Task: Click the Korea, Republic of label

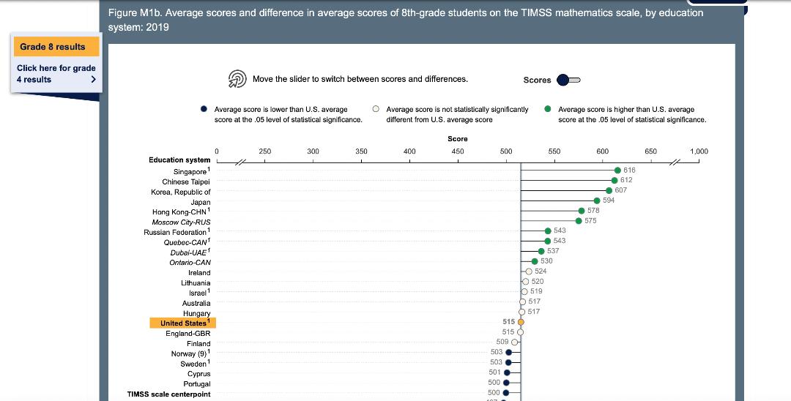Action: (180, 192)
